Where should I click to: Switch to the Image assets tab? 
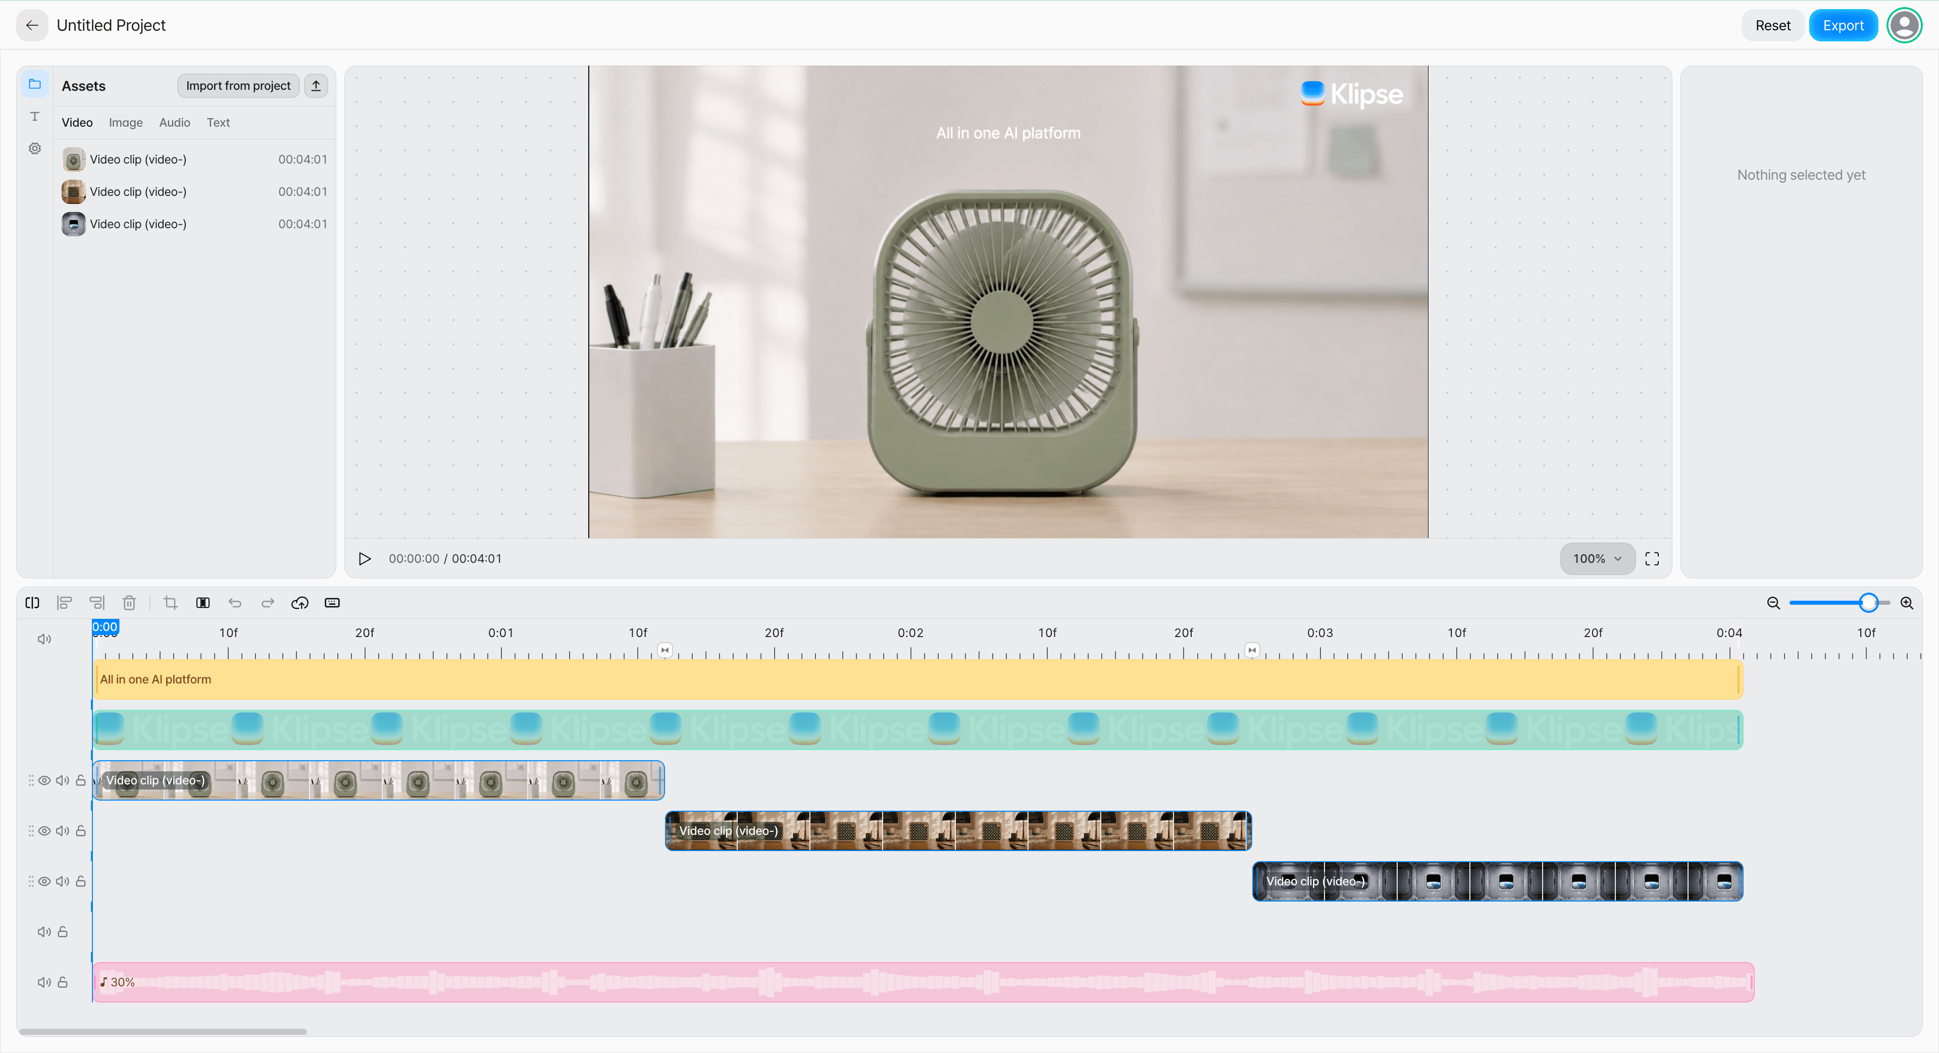126,123
